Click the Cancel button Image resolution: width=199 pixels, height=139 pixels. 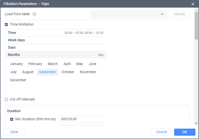tap(161, 132)
